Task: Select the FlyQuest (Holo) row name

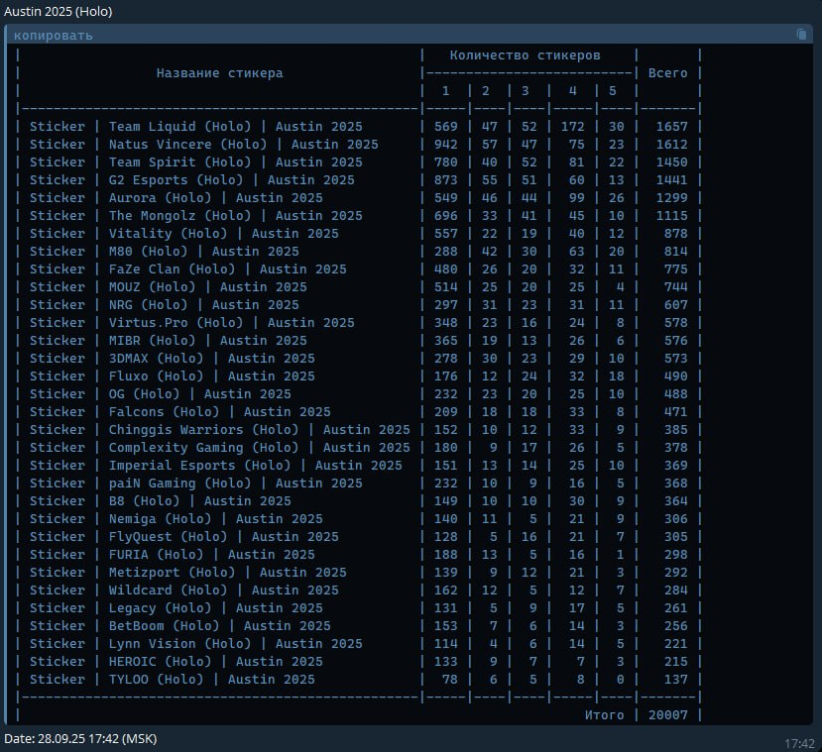Action: click(x=184, y=536)
